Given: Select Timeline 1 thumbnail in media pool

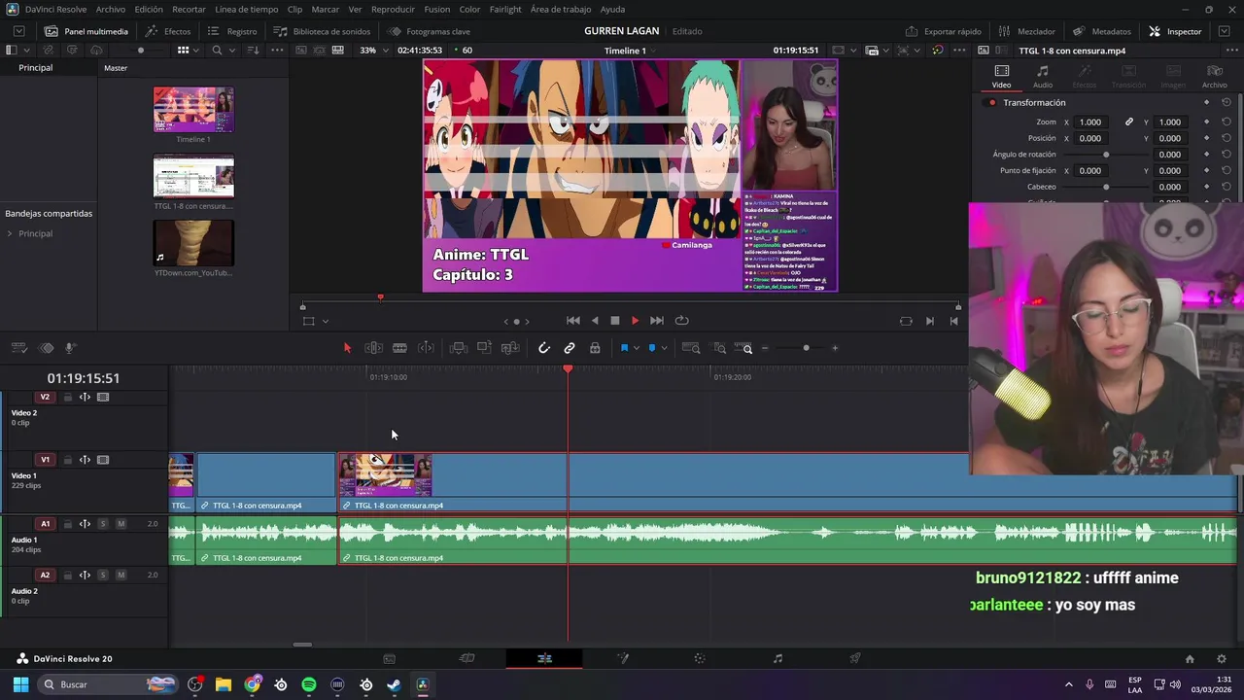Looking at the screenshot, I should point(193,110).
